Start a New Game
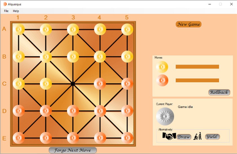 pyautogui.click(x=188, y=24)
